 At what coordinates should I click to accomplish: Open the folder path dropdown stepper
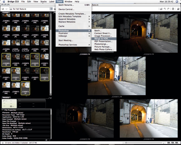(x=51, y=9)
